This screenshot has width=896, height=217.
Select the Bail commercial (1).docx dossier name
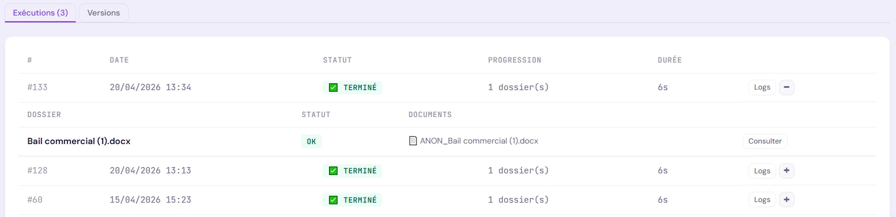(79, 141)
